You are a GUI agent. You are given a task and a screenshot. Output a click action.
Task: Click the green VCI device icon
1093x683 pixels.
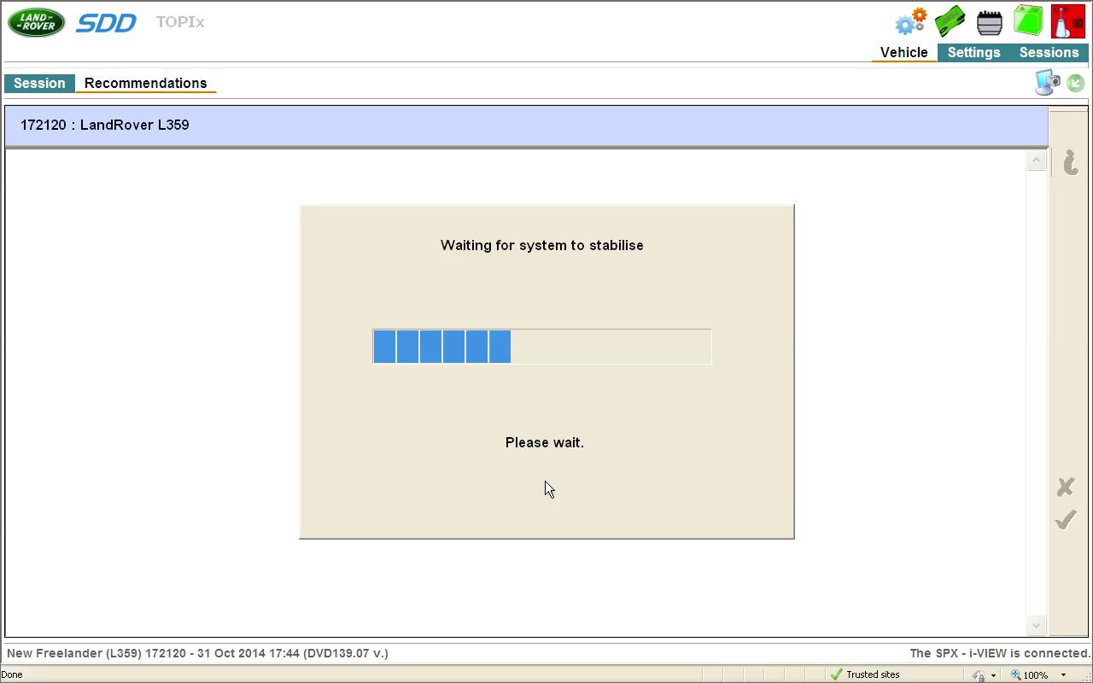950,21
